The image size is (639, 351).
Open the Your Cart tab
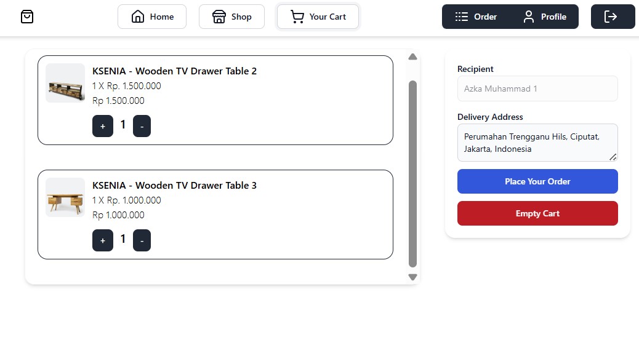pos(318,17)
